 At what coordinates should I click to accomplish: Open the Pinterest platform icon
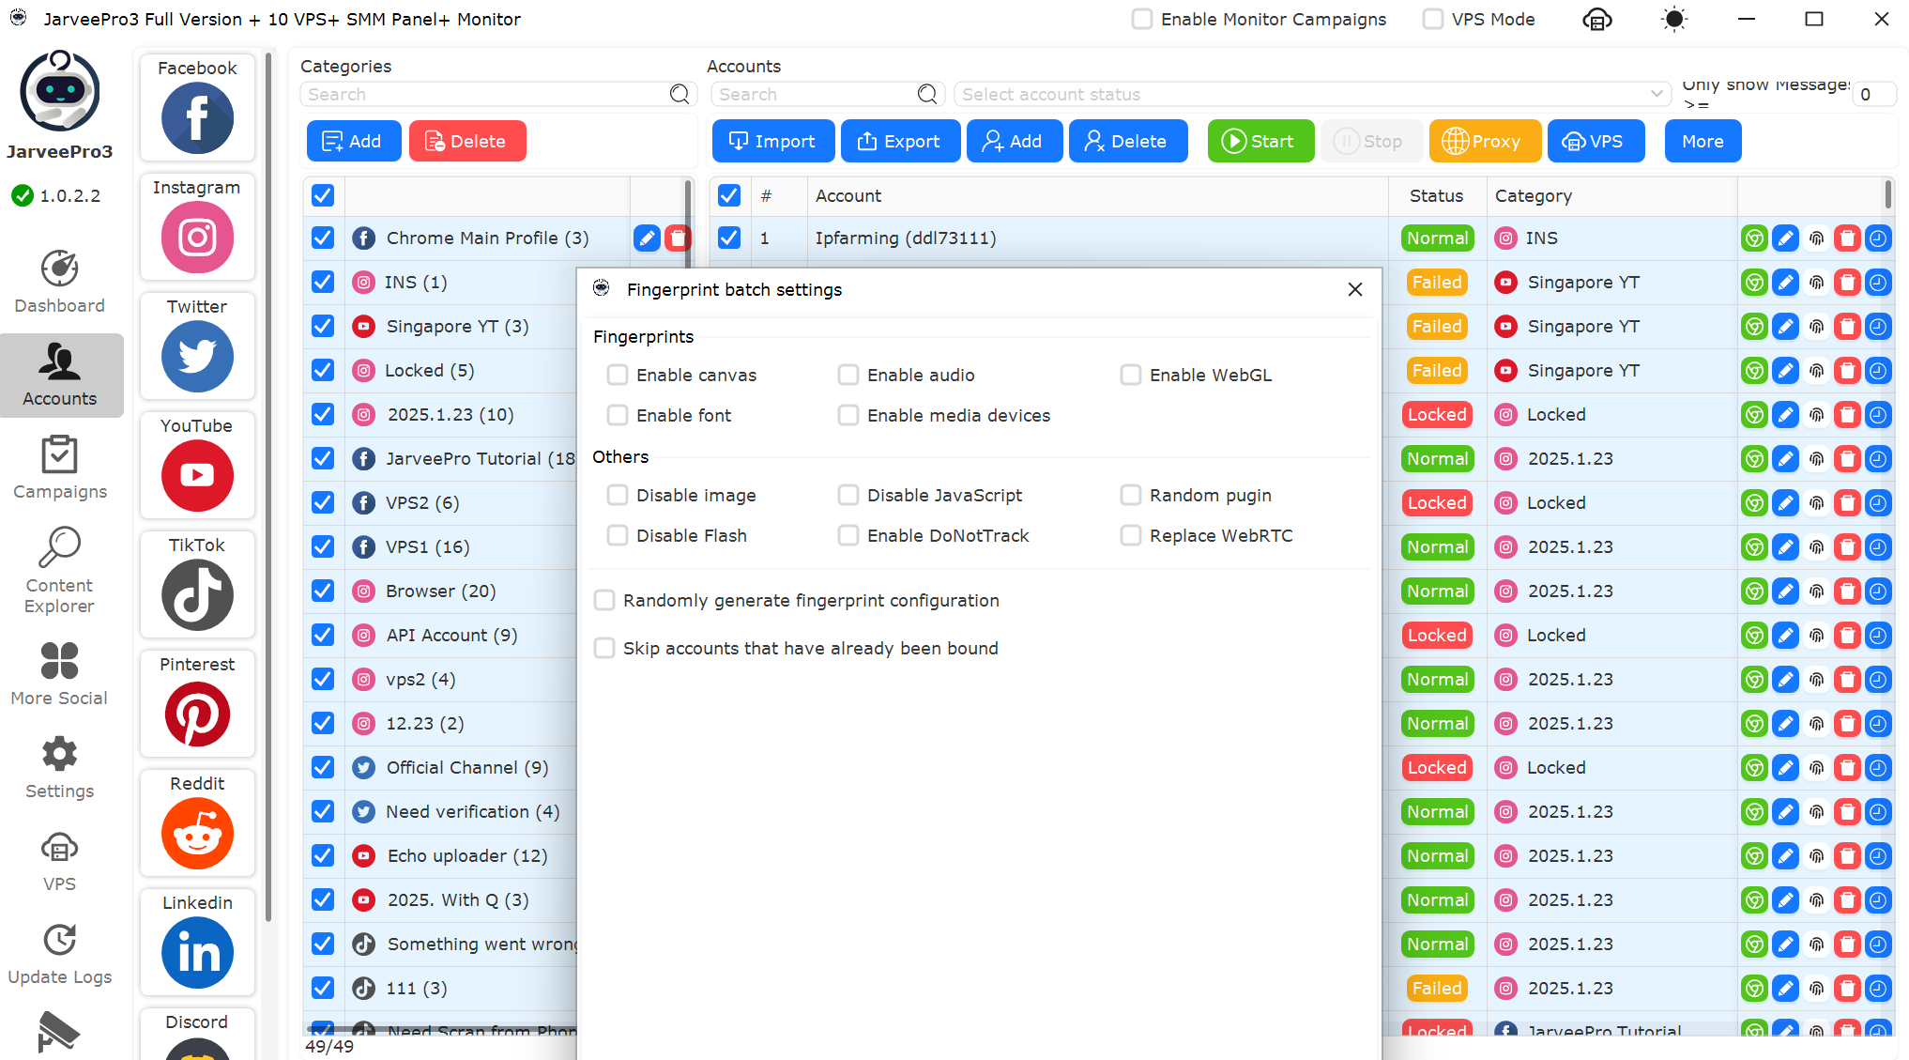(x=197, y=714)
